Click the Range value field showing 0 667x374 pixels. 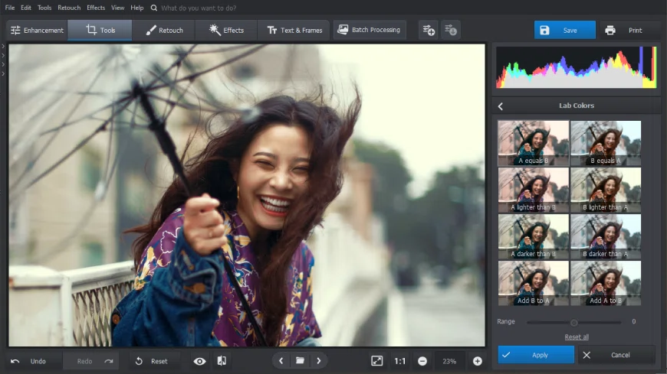[633, 322]
